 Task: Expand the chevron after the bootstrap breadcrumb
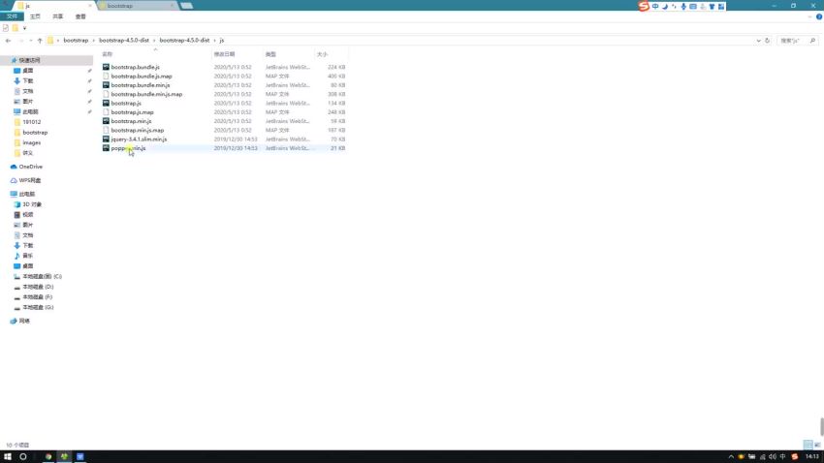coord(93,41)
